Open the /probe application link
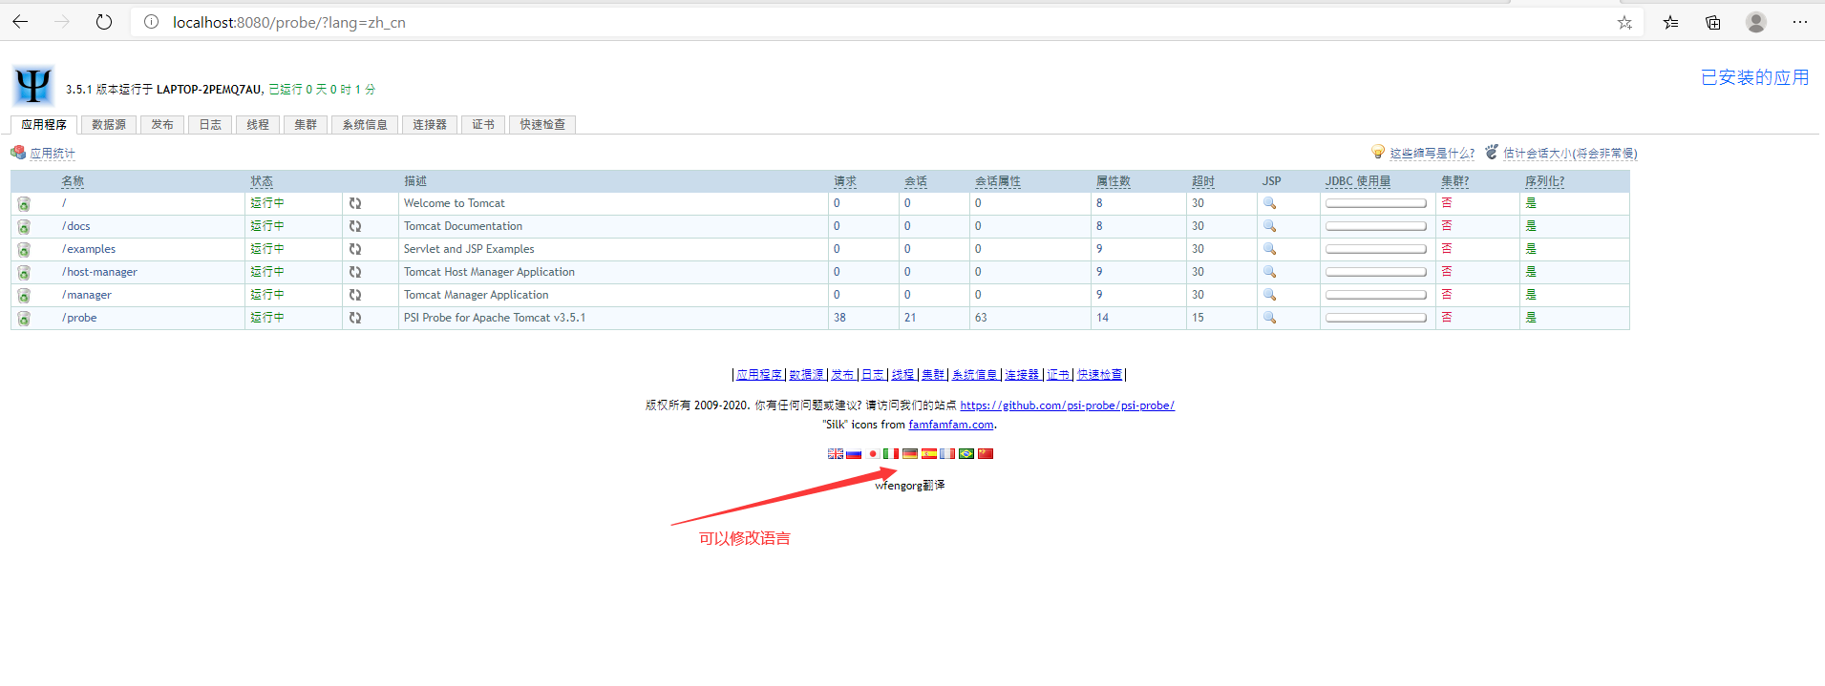Viewport: 1825px width, 686px height. pyautogui.click(x=79, y=318)
